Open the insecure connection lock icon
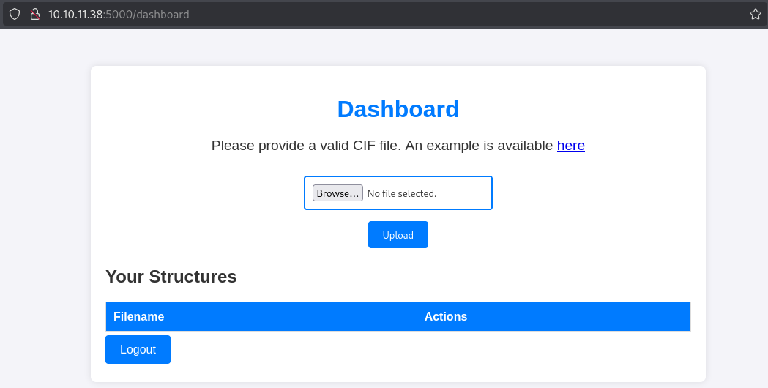768x388 pixels. 34,15
